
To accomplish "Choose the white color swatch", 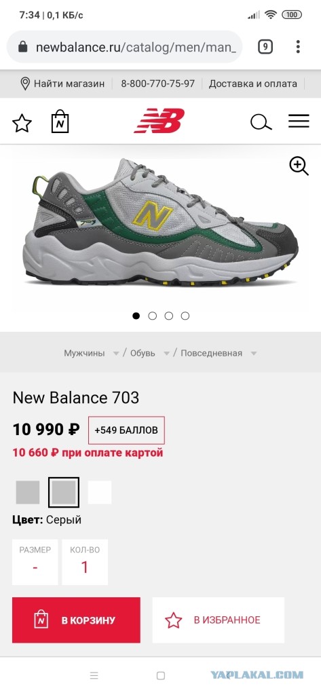I will tap(100, 493).
